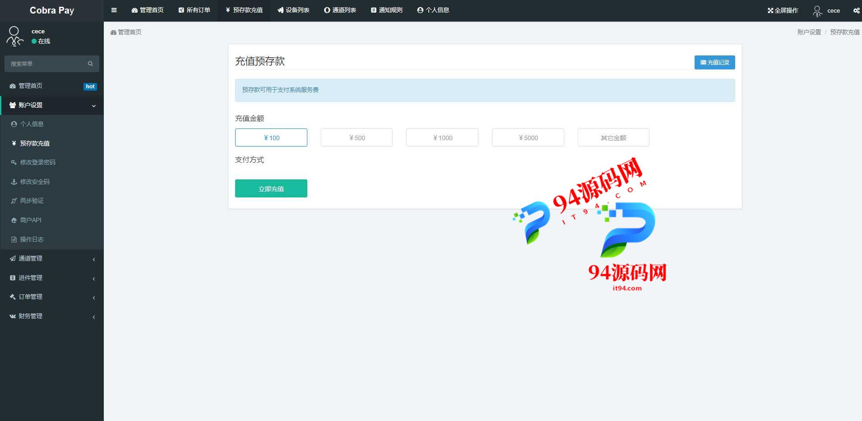Open 所有订单 in the top navigation
Viewport: 862px width, 421px height.
pyautogui.click(x=195, y=10)
